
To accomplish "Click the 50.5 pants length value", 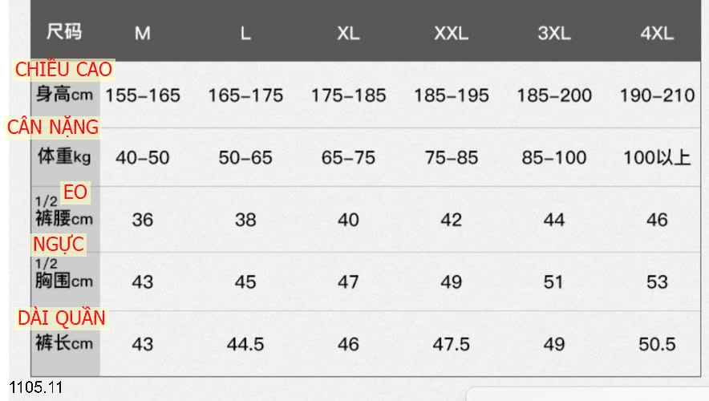I will pyautogui.click(x=657, y=344).
